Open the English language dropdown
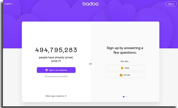This screenshot has height=108, width=178. (9, 4)
